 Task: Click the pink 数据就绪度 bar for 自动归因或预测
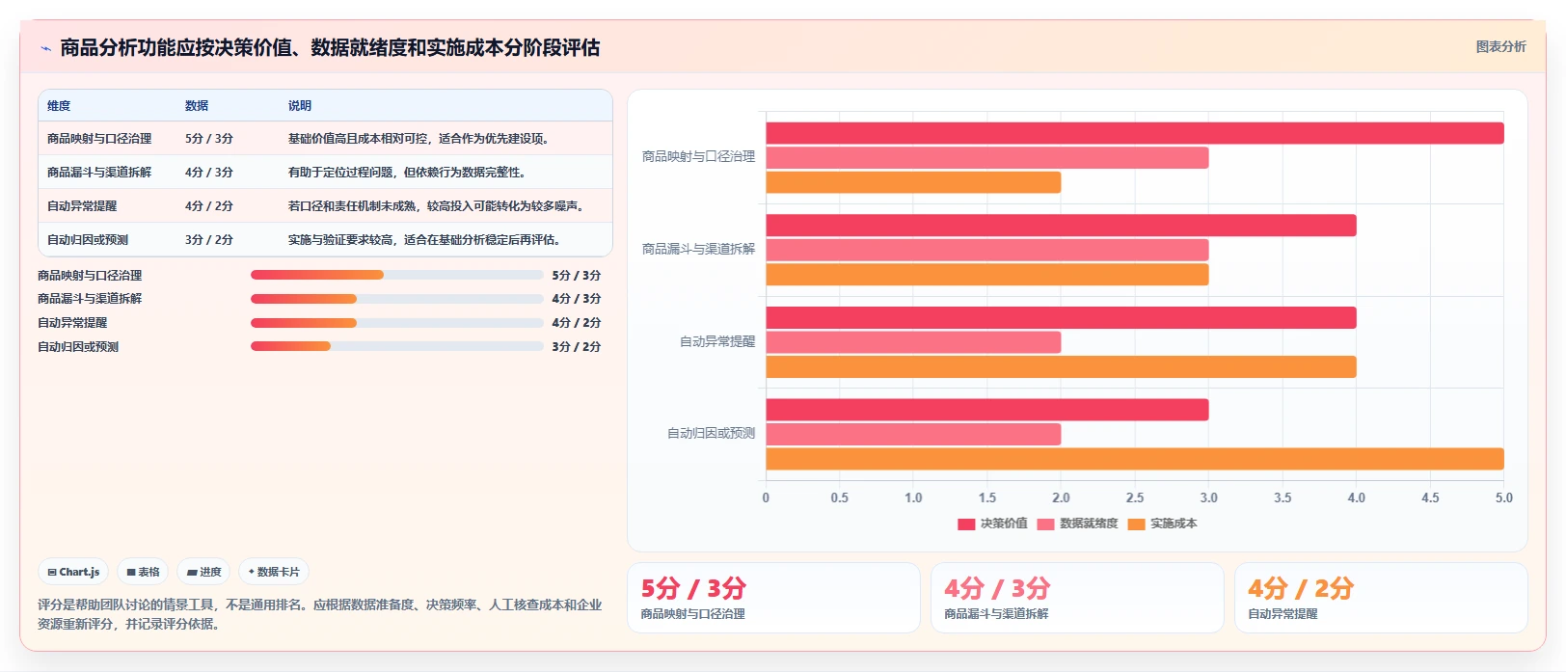(x=913, y=434)
